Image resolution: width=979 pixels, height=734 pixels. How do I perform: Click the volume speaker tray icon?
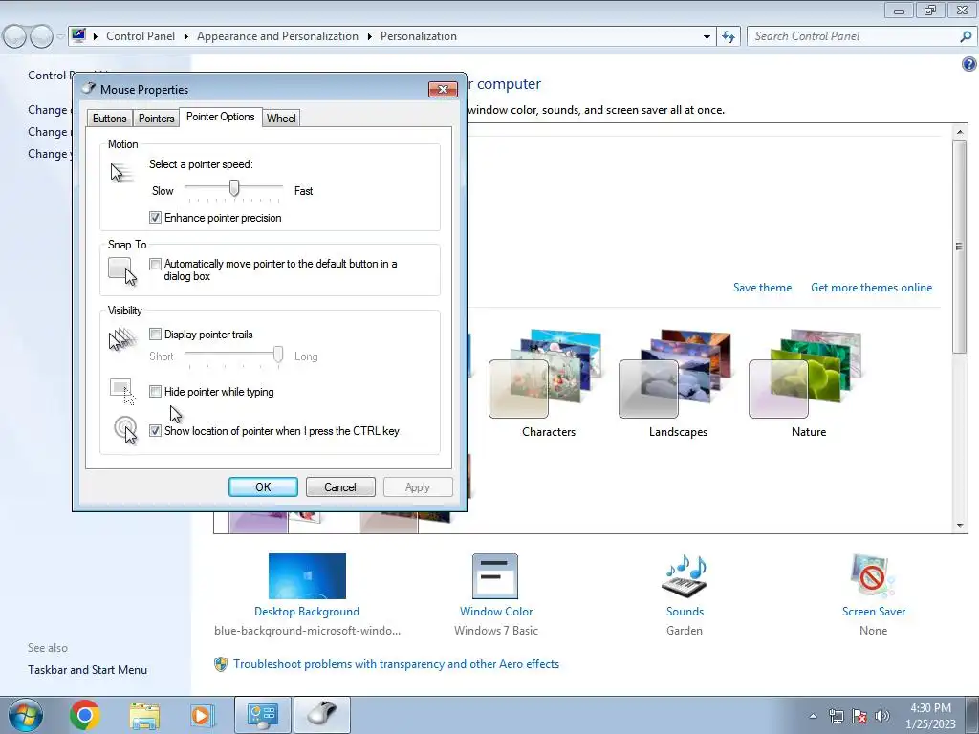coord(882,716)
